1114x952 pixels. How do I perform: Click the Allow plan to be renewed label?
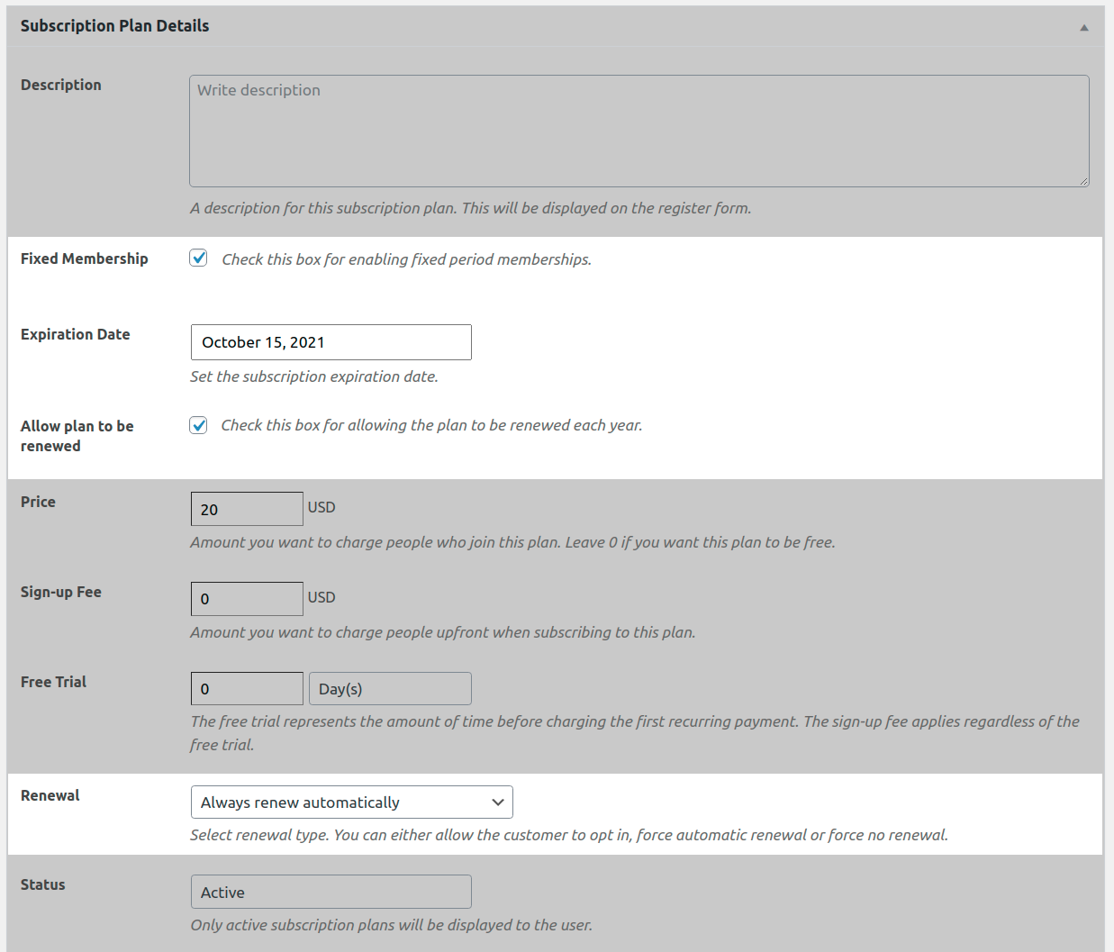(77, 436)
